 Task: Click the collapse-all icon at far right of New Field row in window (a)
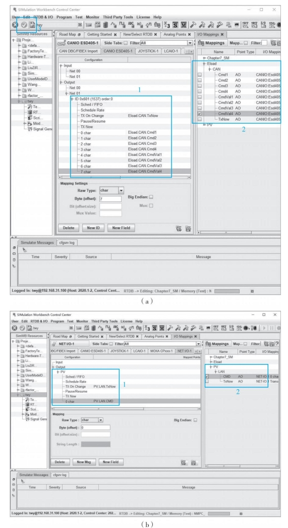tap(188, 229)
